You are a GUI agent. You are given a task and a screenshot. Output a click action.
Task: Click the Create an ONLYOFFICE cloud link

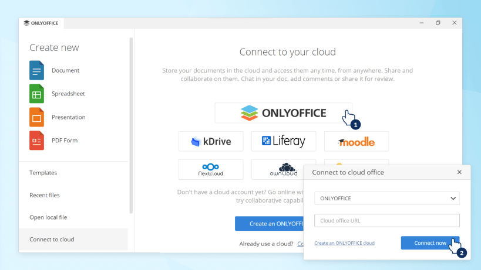(x=344, y=243)
